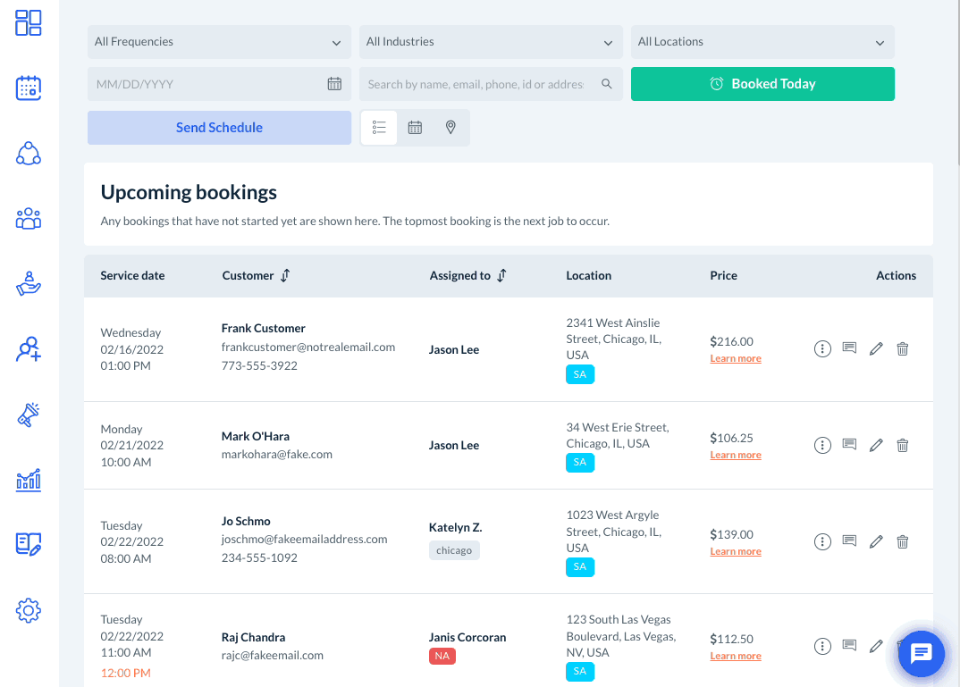Switch to map view

coord(451,128)
